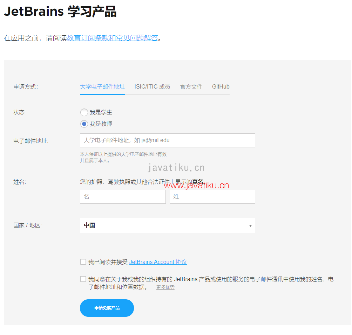Screen dimensions: 352x335
Task: Click the 名 first name field
Action: click(123, 197)
